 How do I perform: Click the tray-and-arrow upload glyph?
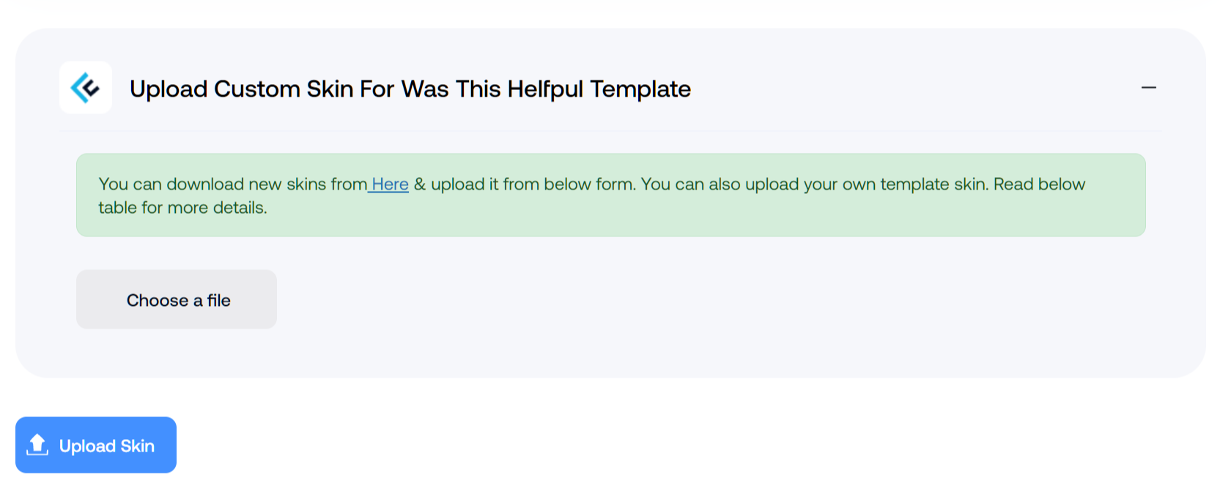coord(37,444)
